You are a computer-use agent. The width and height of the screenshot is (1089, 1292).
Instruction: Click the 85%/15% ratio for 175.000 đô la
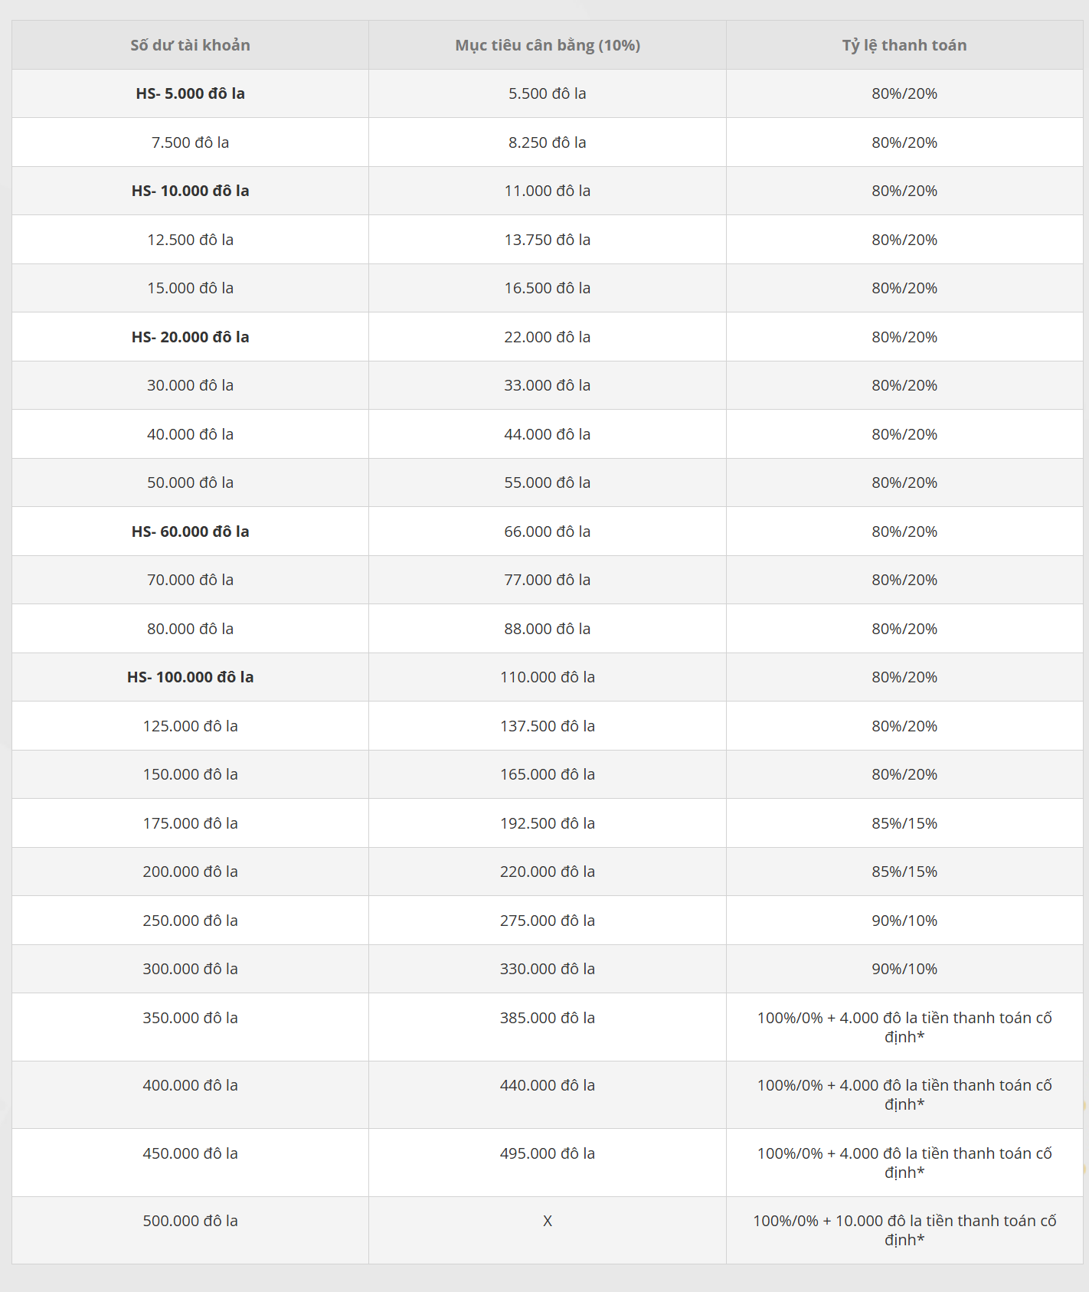pos(904,823)
